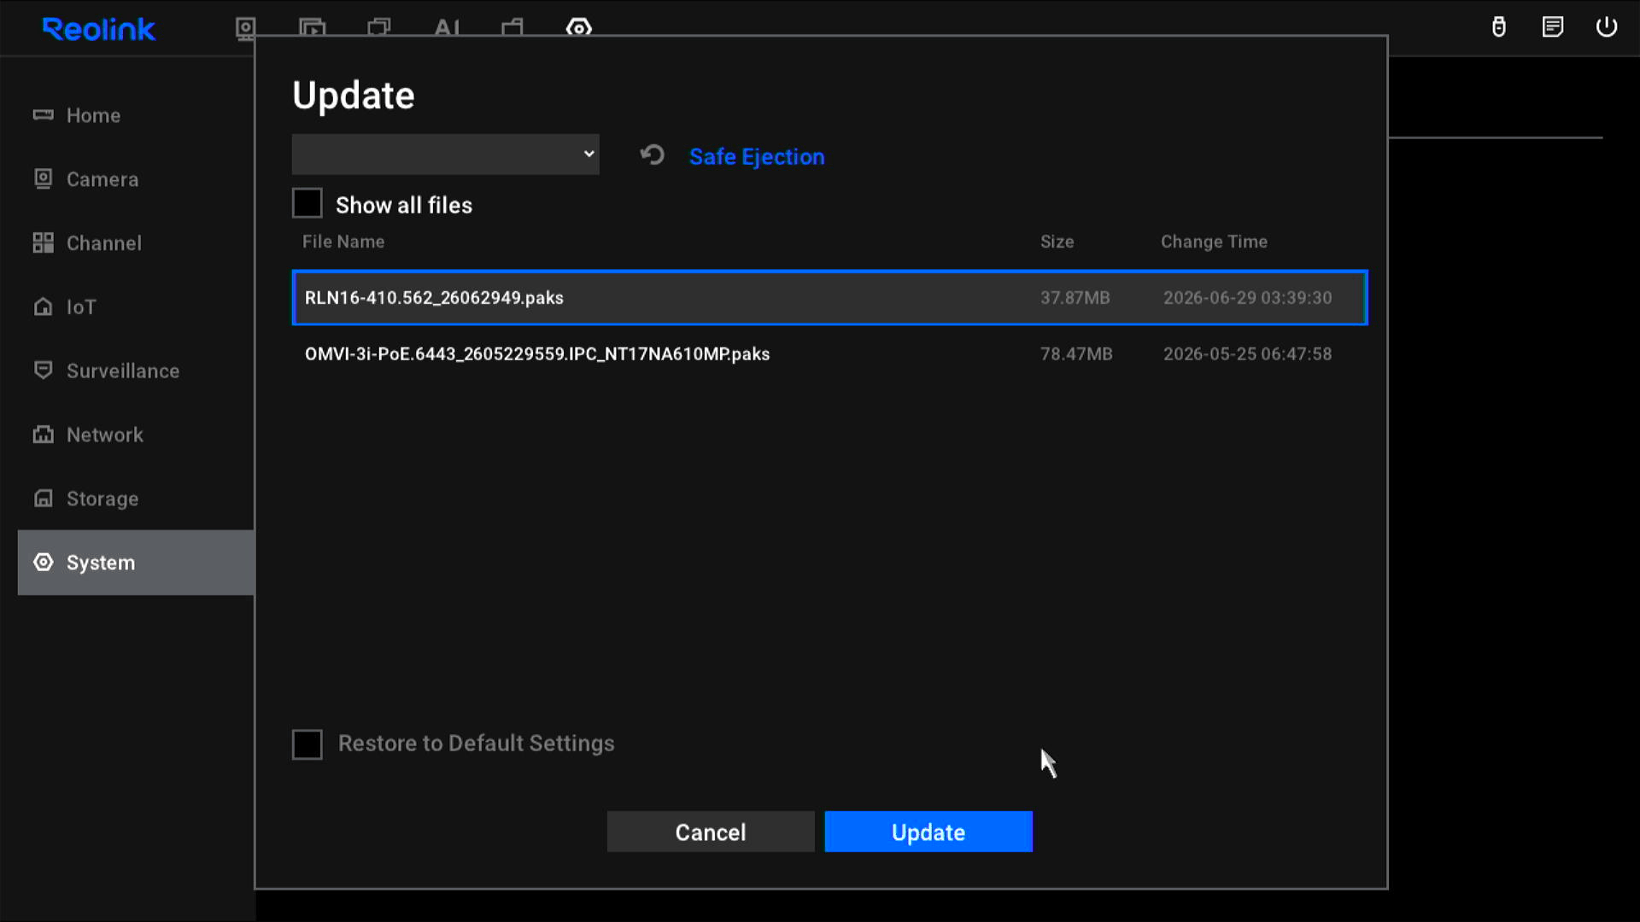Click the Reolink logo
Image resolution: width=1640 pixels, height=922 pixels.
(98, 29)
